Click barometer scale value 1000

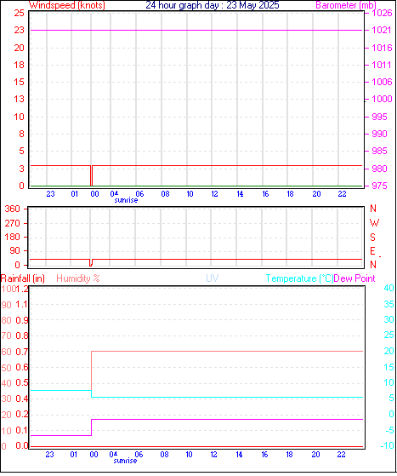point(382,99)
